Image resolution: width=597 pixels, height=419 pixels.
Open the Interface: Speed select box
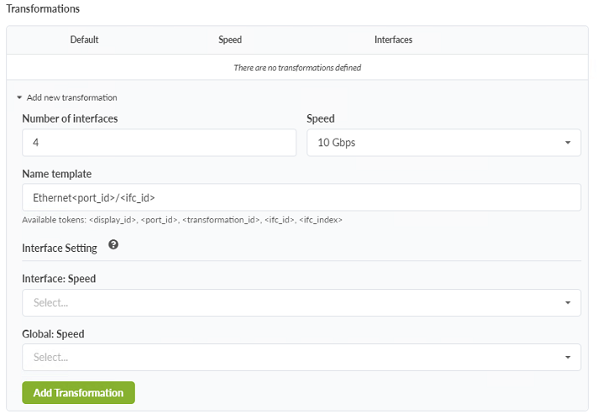294,302
